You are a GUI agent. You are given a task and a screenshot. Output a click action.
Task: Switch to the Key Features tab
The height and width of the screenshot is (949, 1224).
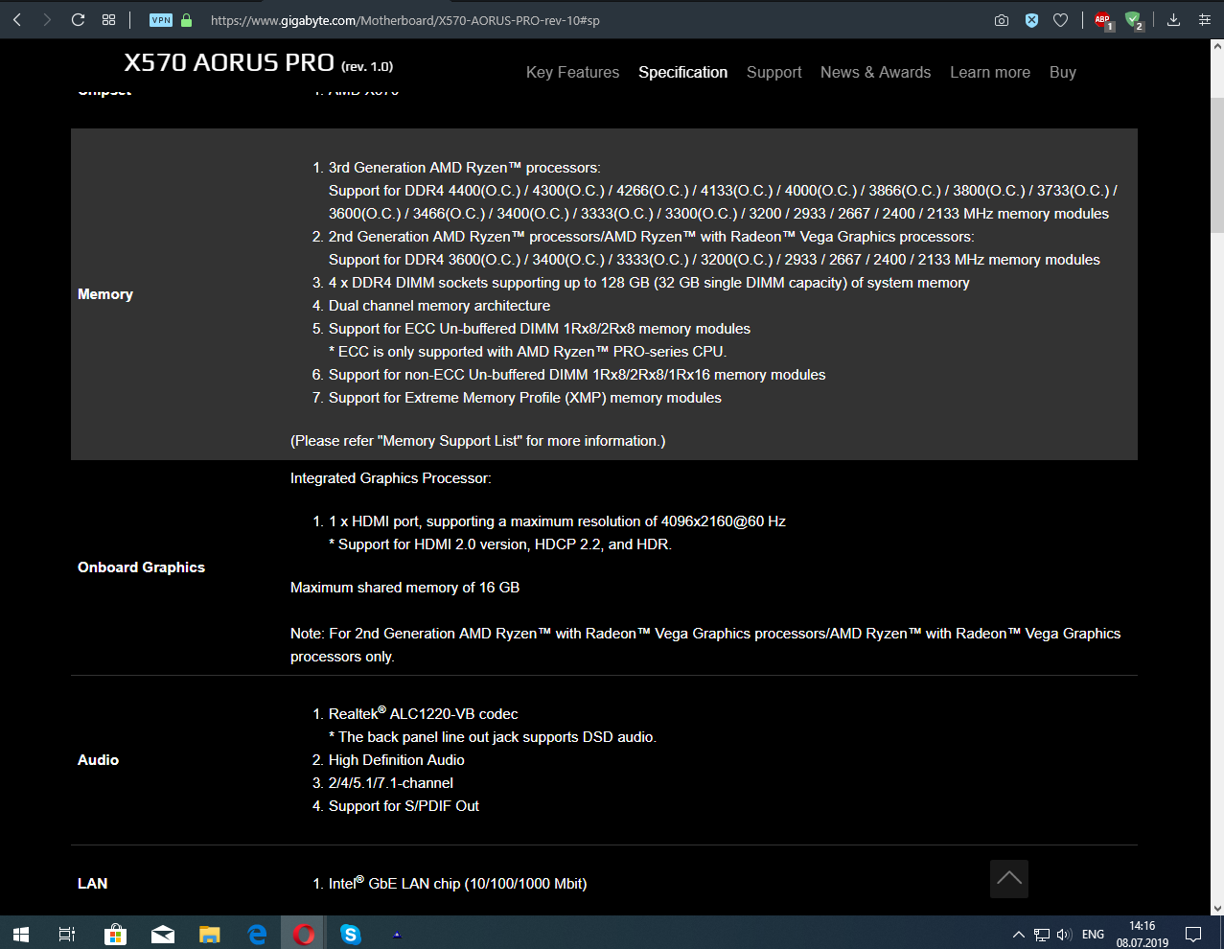coord(572,73)
